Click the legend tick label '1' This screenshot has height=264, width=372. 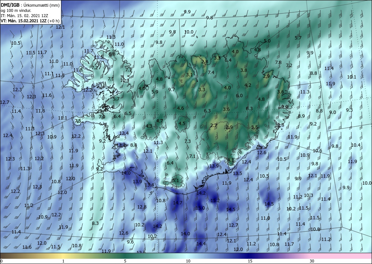tap(63, 261)
